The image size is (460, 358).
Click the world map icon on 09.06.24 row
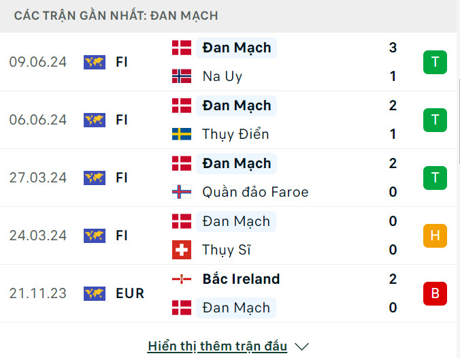(95, 62)
